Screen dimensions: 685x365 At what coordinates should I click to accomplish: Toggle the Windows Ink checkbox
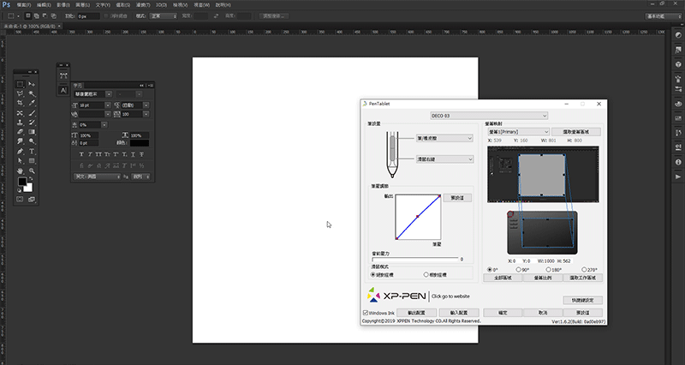(x=366, y=313)
